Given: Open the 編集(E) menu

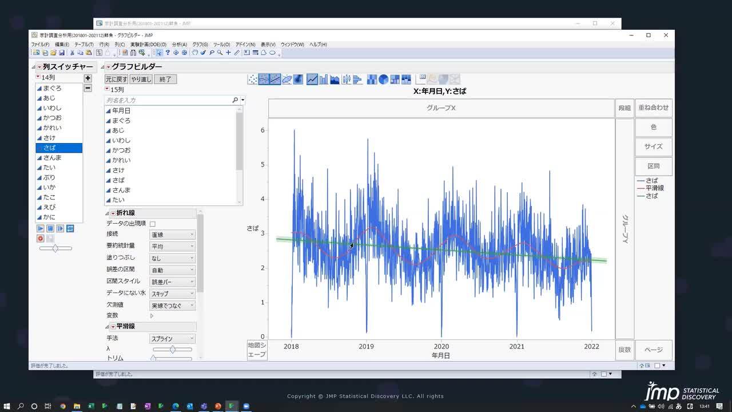Looking at the screenshot, I should coord(62,44).
